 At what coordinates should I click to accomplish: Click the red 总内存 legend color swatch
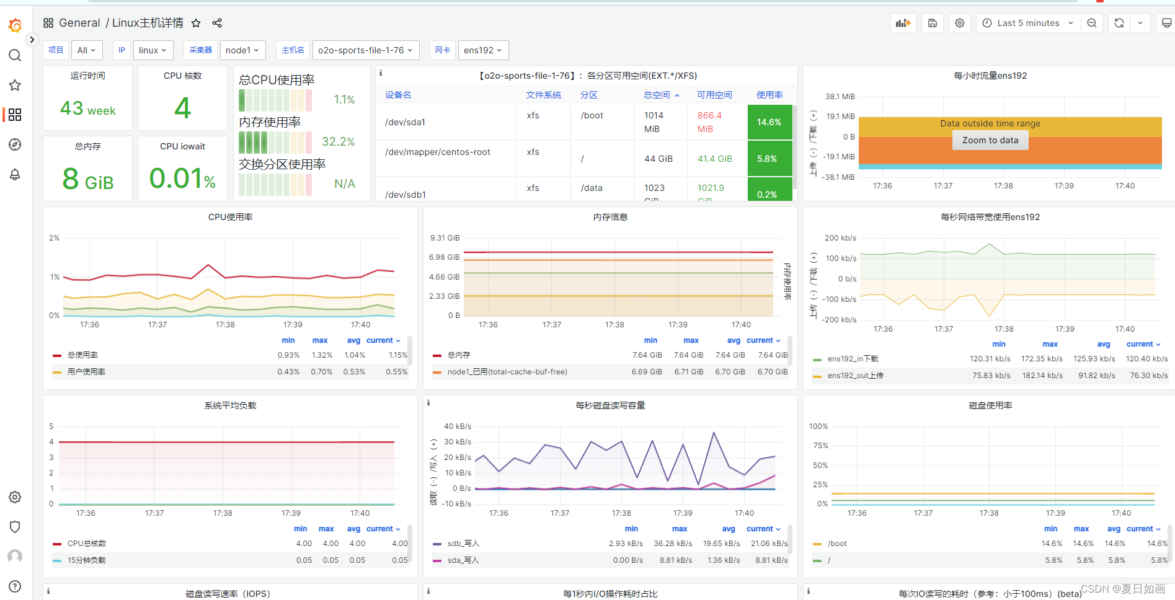tap(437, 355)
